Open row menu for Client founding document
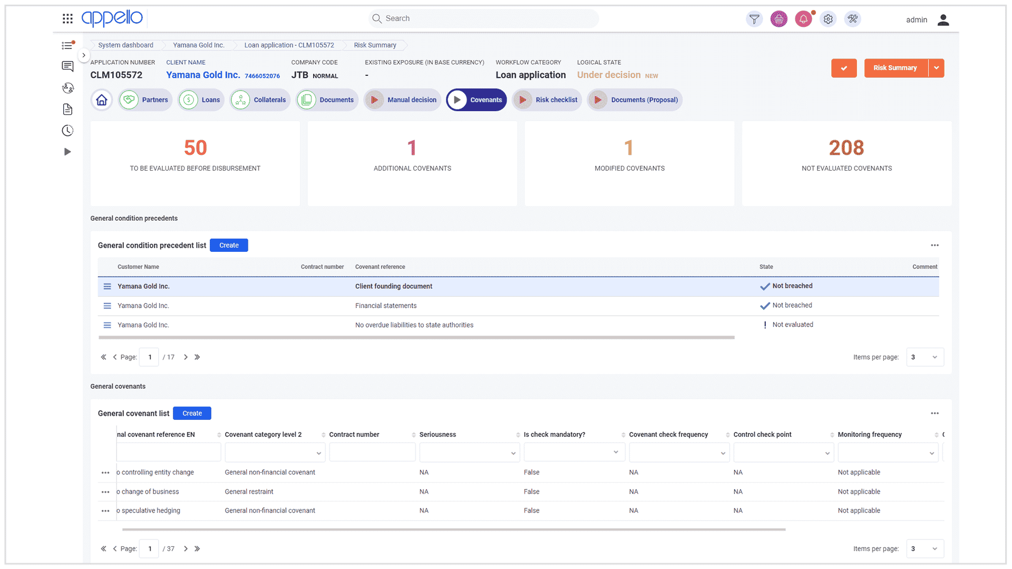 pyautogui.click(x=107, y=287)
